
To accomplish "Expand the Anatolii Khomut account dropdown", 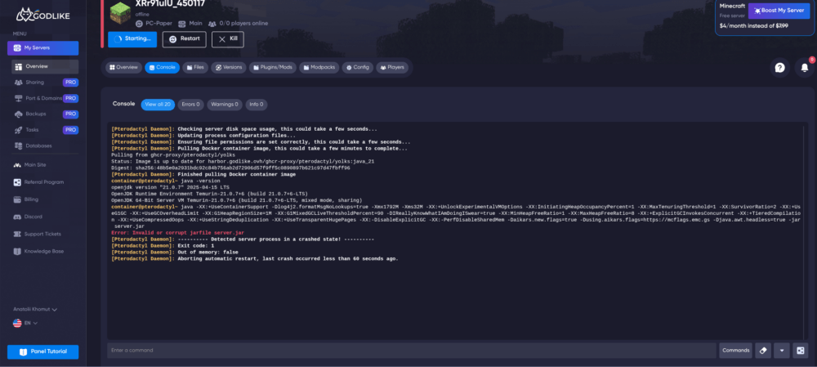I will [x=35, y=309].
